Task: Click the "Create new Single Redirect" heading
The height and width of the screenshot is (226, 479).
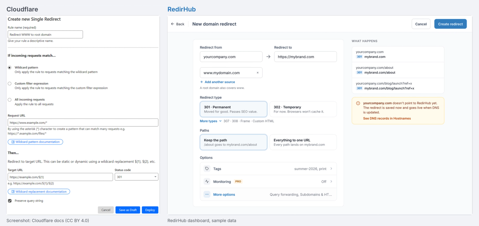Action: point(34,19)
